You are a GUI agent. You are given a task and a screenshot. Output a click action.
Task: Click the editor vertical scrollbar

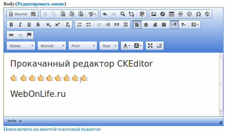coord(221,84)
